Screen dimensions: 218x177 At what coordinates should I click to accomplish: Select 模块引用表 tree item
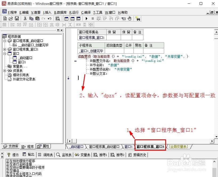21,75
